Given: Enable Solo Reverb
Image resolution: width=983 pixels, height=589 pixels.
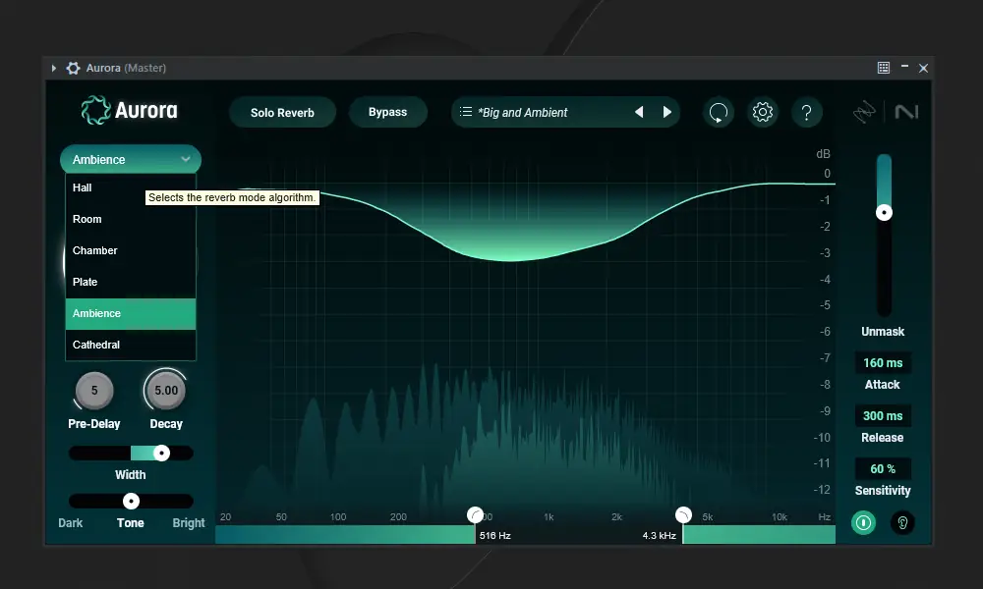Looking at the screenshot, I should point(282,113).
